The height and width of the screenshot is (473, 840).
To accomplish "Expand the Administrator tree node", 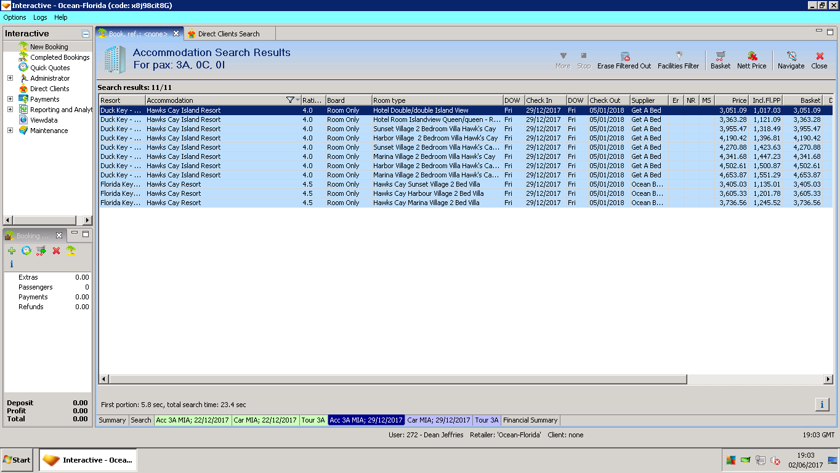I will [10, 78].
